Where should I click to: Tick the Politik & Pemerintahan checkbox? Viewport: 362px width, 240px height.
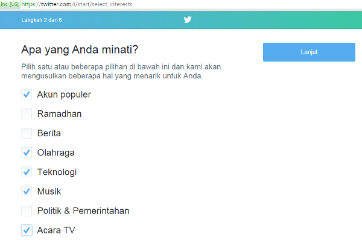[27, 211]
